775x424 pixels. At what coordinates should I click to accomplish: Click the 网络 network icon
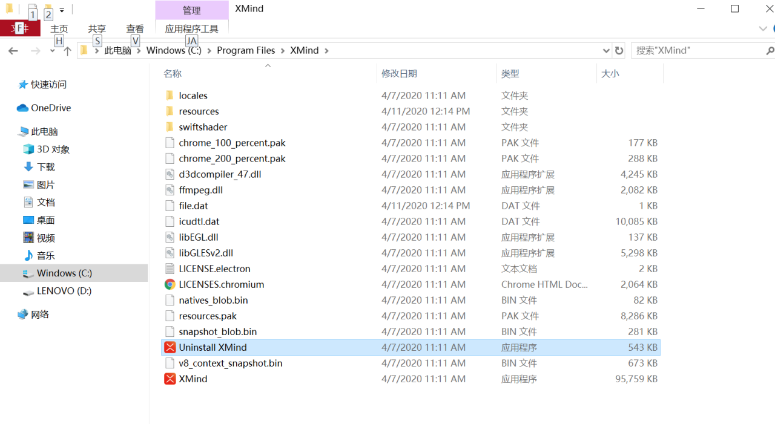pos(23,314)
